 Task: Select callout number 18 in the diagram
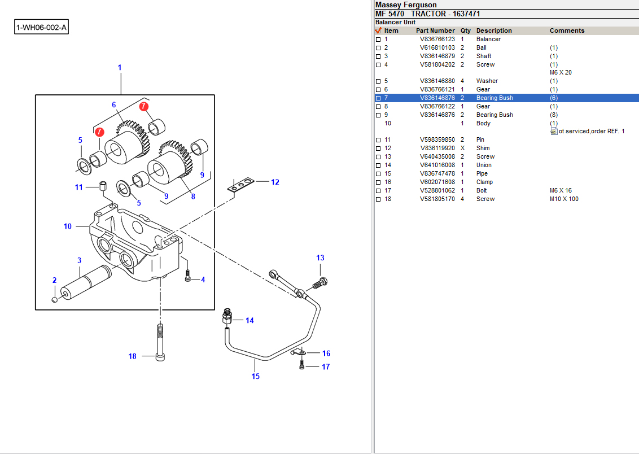[x=133, y=356]
